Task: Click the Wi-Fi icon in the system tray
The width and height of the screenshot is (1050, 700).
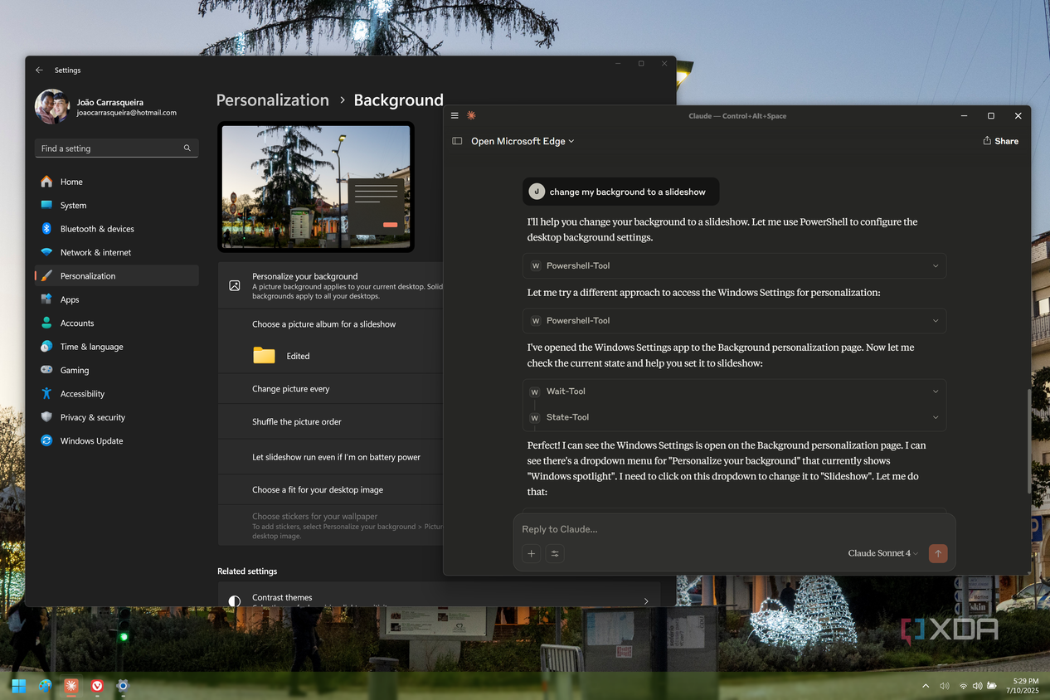Action: tap(963, 686)
